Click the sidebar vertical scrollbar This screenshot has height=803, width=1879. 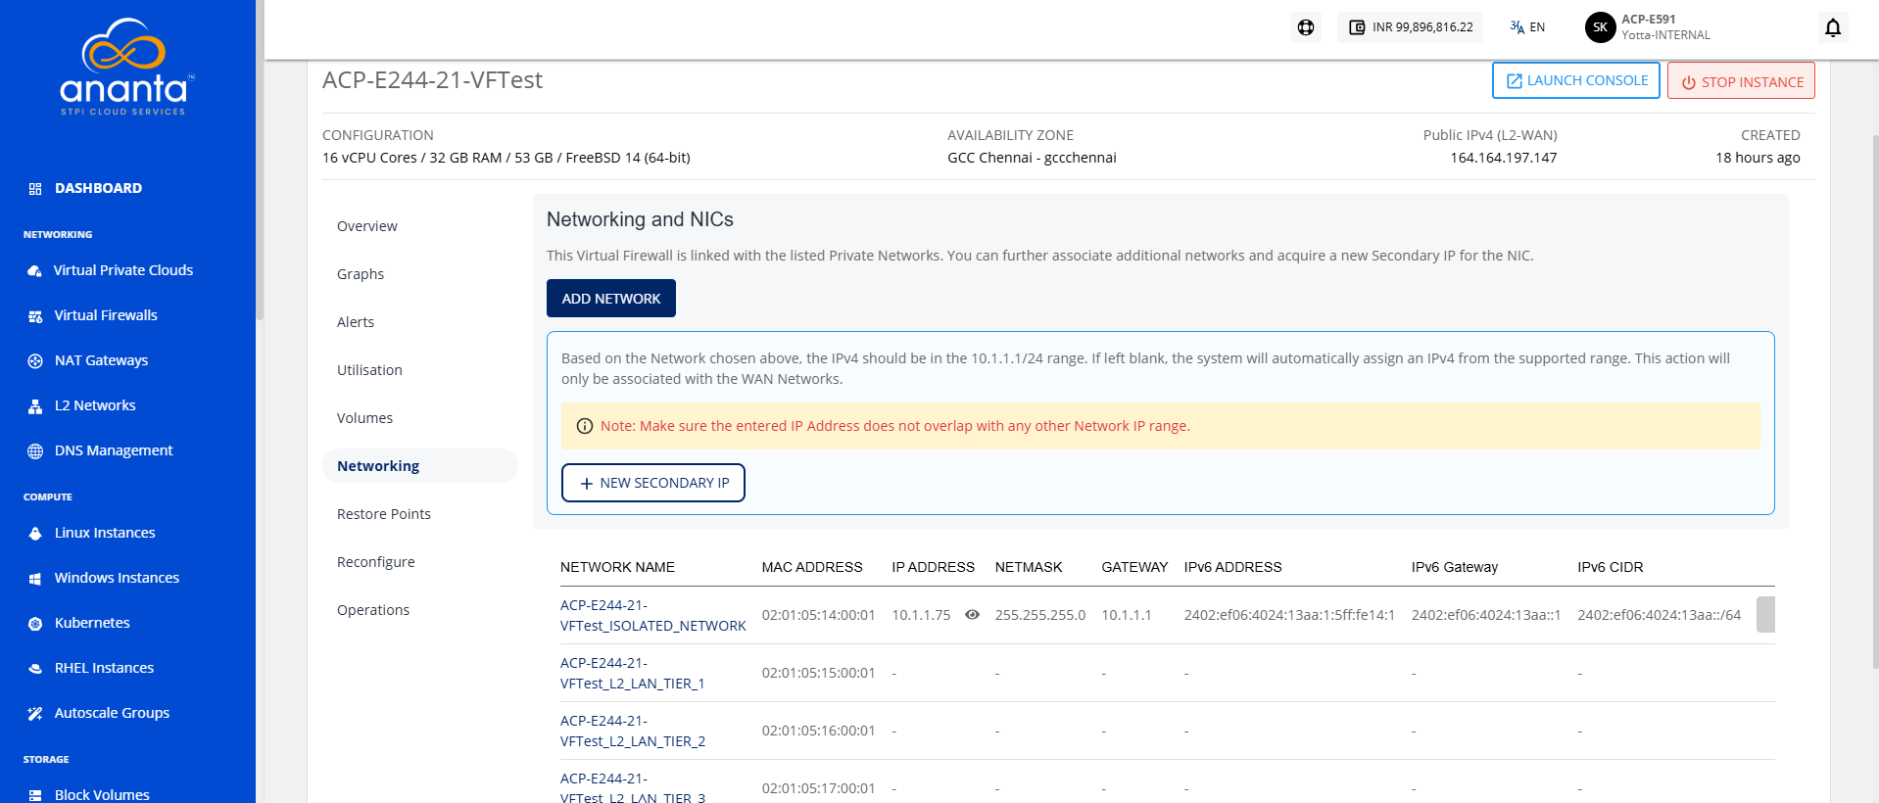[260, 162]
